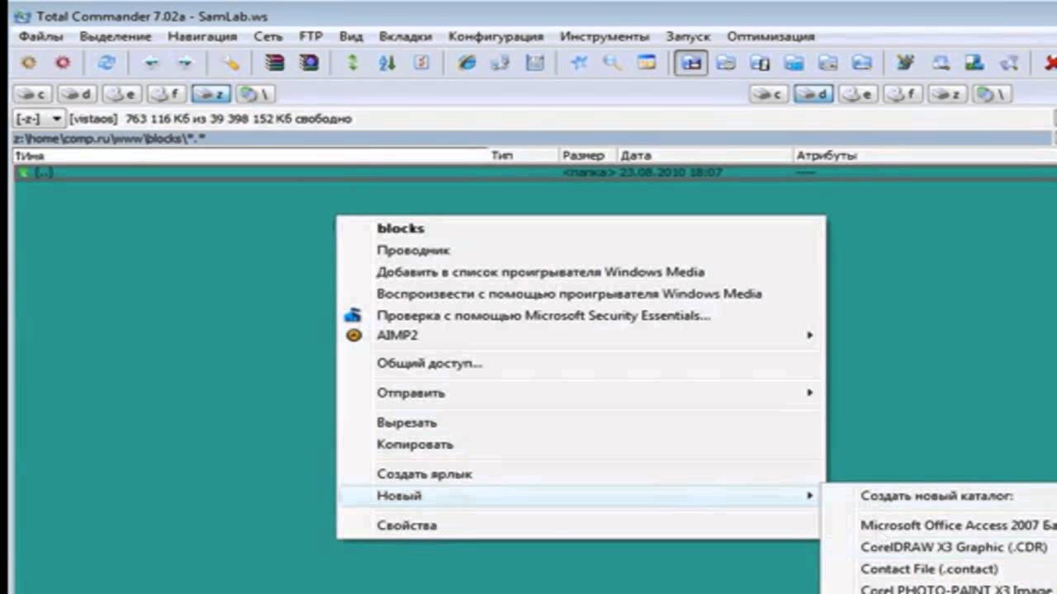Screen dimensions: 1057x594
Task: Expand the AIMP2 submenu
Action: [580, 335]
